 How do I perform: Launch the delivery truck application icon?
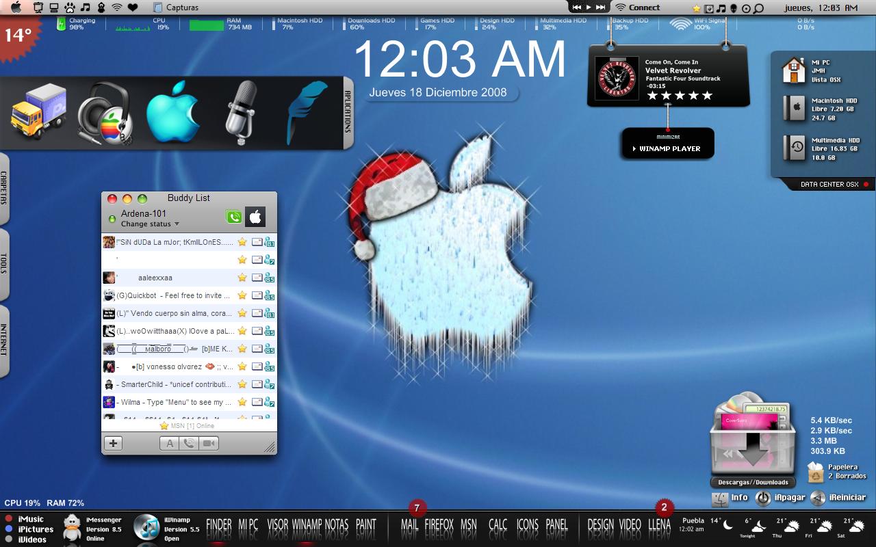[x=38, y=112]
